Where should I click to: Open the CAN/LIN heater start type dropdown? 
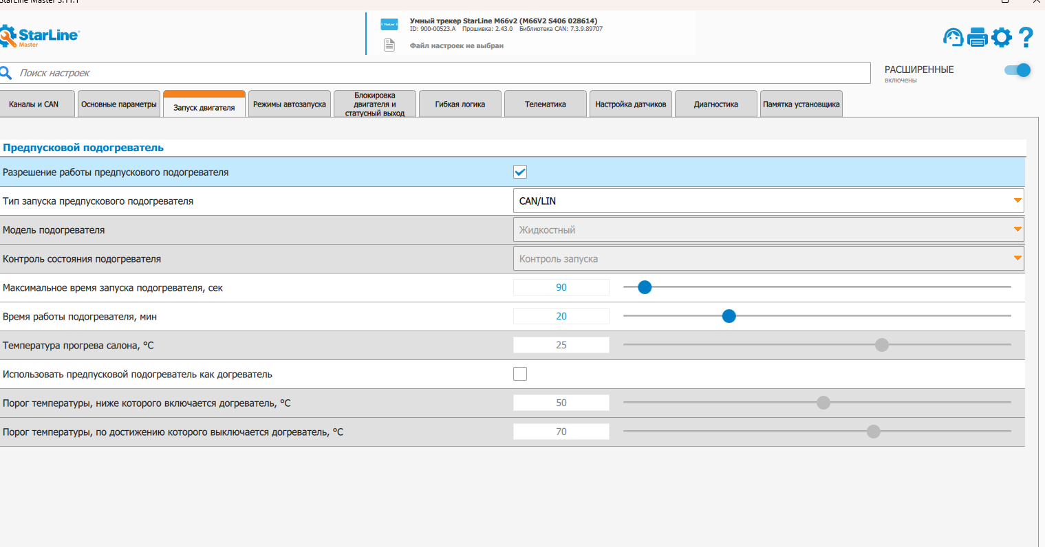tap(768, 201)
